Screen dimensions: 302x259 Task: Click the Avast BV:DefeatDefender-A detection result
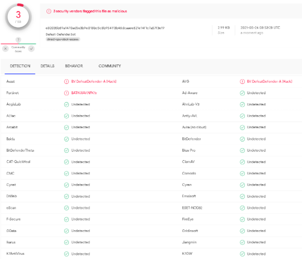coord(93,81)
